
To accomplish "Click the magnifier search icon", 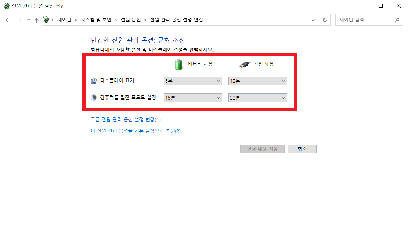I will coord(397,20).
